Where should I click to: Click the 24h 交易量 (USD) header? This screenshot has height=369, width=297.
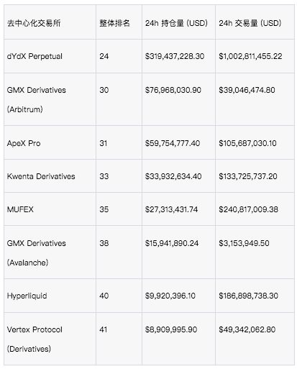pos(250,23)
